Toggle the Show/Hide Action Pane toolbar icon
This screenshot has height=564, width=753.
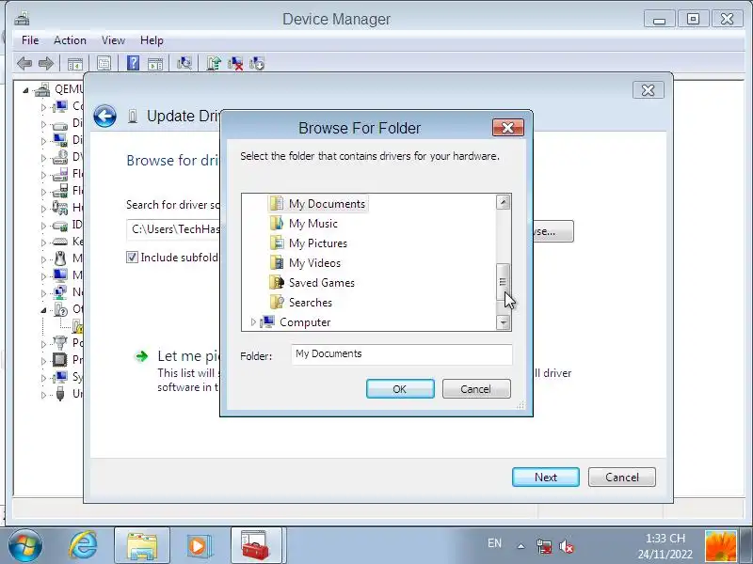pyautogui.click(x=155, y=63)
